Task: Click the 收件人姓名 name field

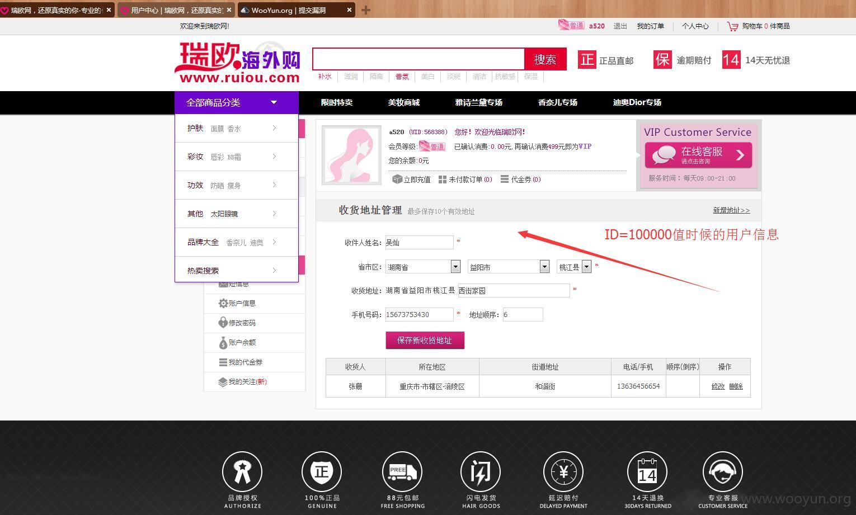Action: click(x=419, y=242)
